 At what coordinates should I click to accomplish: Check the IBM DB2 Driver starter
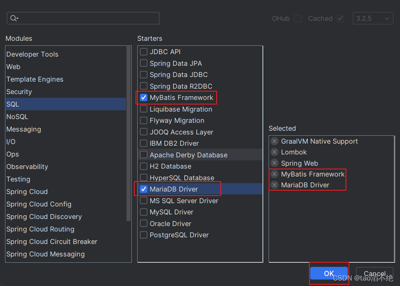click(143, 143)
